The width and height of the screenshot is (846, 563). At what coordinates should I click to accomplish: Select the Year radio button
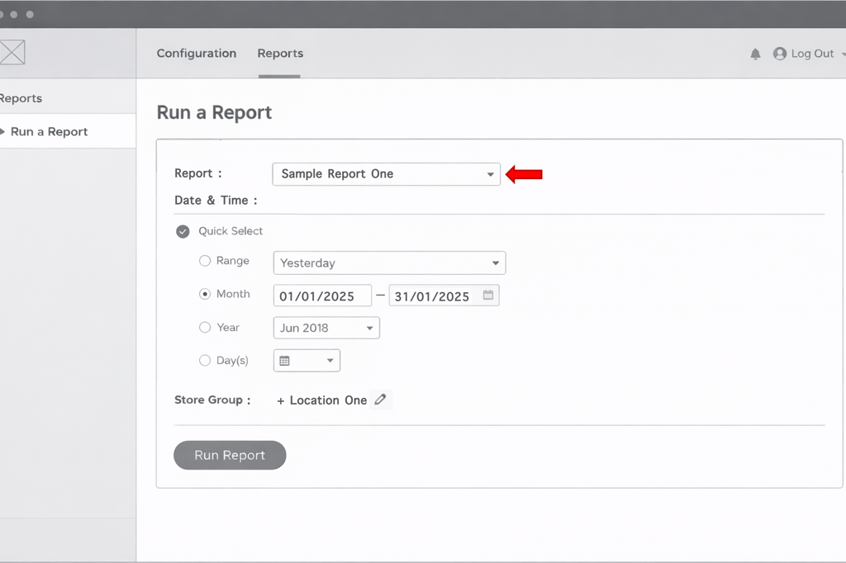pos(204,327)
